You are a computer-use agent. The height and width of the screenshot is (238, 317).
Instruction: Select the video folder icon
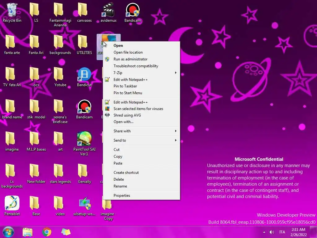[60, 206]
